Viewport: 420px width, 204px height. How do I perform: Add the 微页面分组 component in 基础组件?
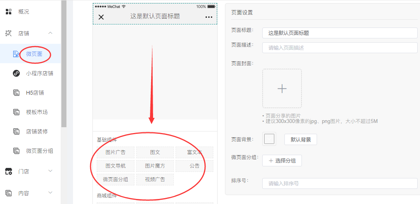point(115,180)
